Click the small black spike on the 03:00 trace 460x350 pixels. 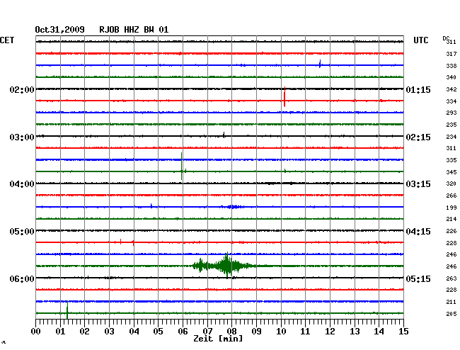[224, 135]
